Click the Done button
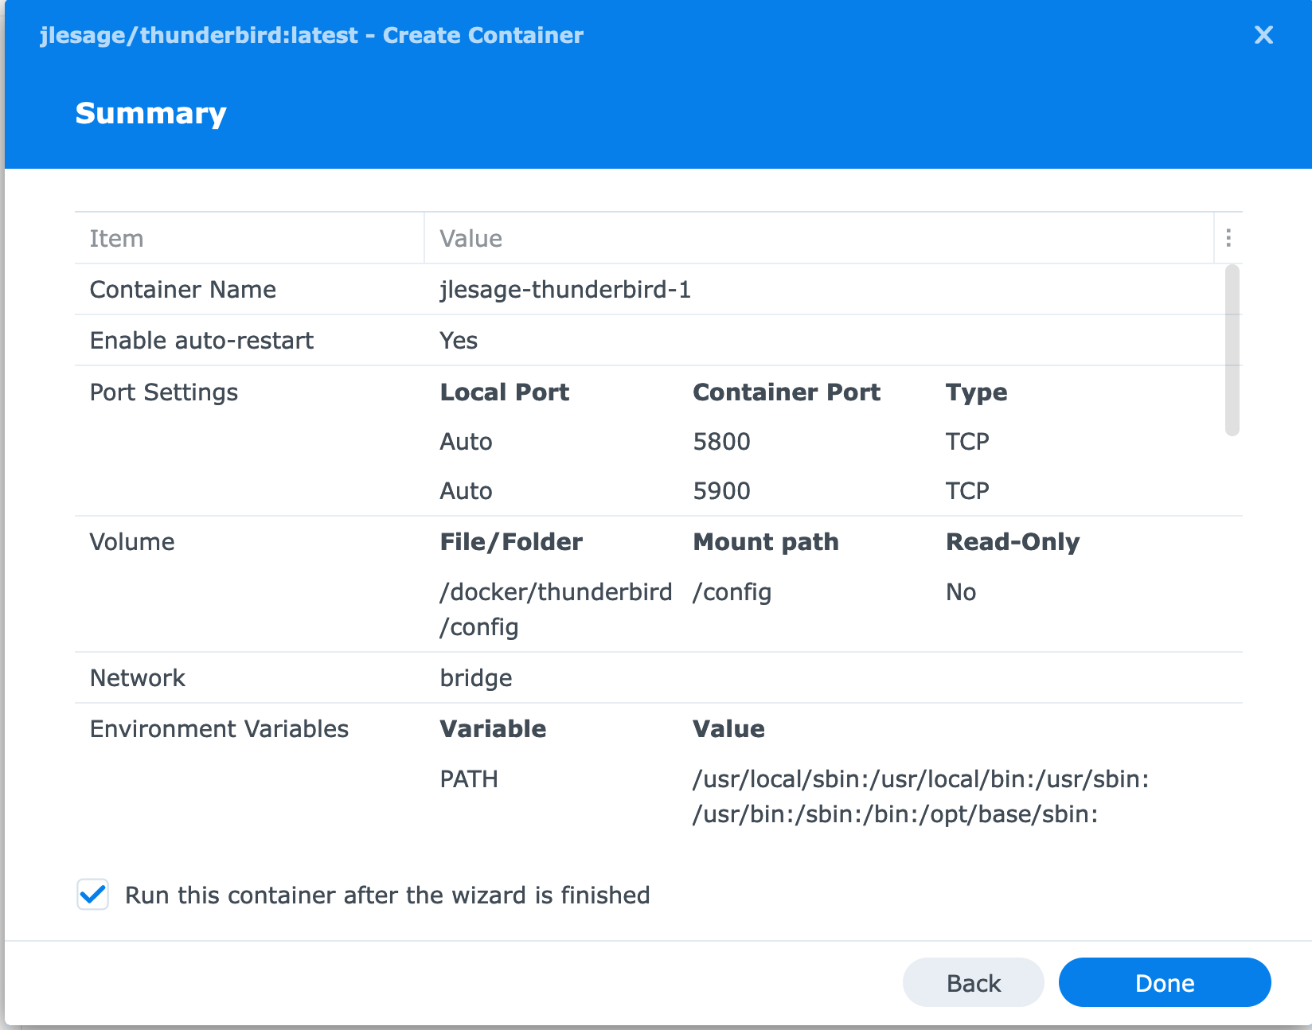Screen dimensions: 1312x1030 point(1165,983)
